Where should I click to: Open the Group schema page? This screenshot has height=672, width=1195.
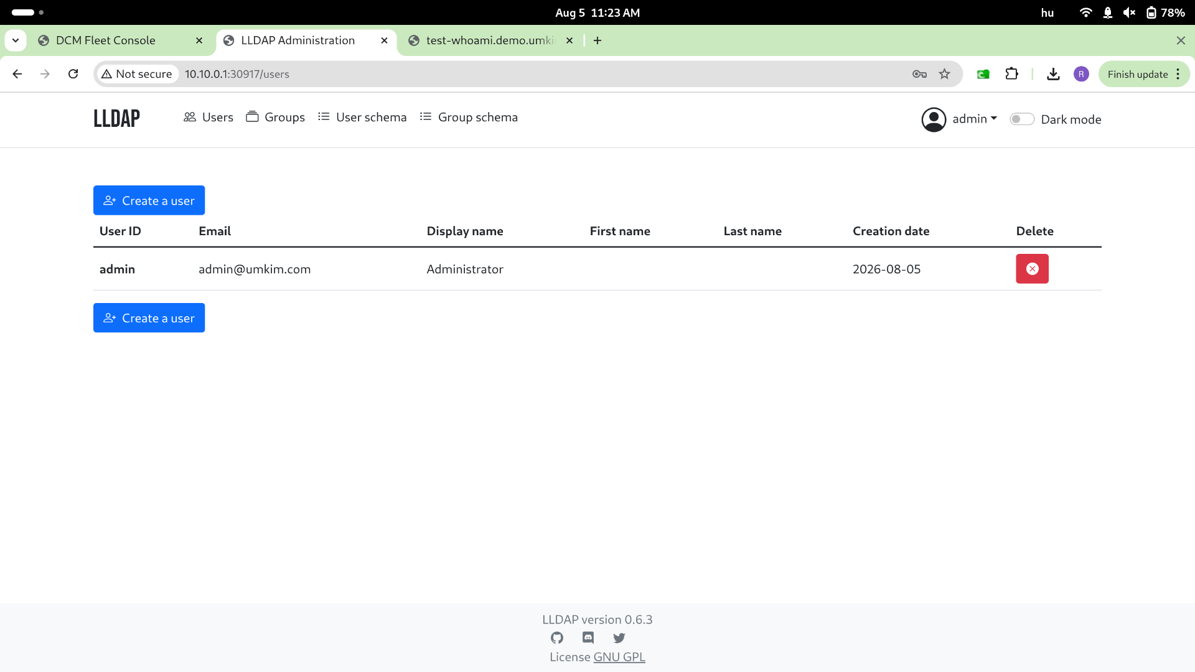469,117
